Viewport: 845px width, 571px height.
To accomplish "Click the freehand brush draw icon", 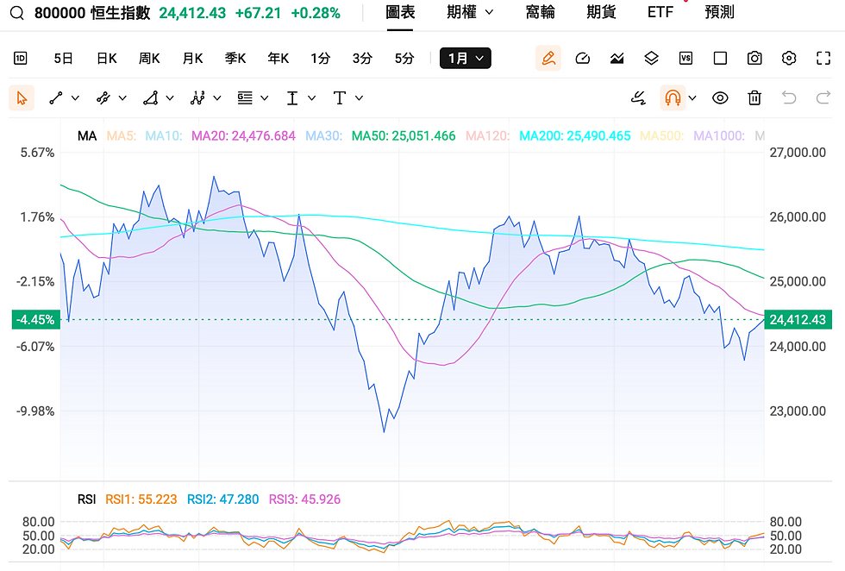I will click(639, 98).
